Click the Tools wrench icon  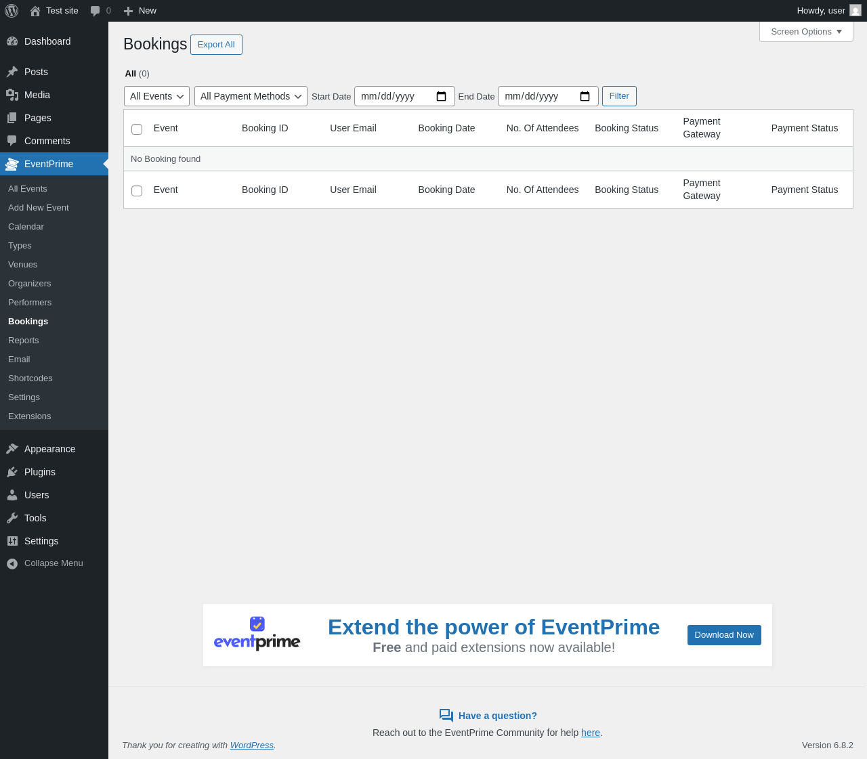[12, 518]
